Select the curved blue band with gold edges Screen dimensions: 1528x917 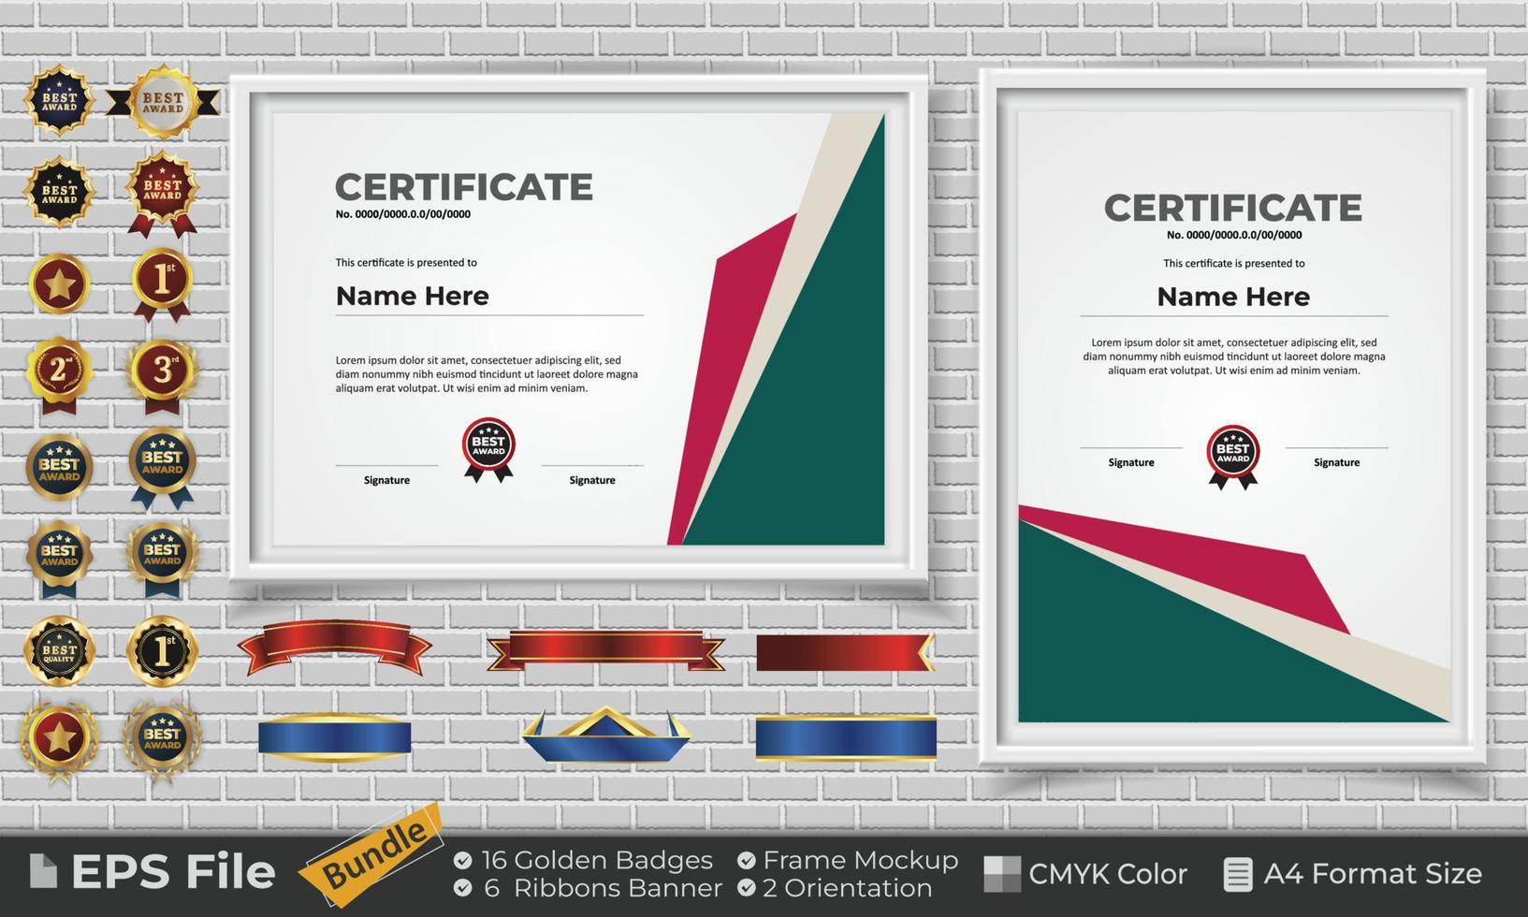tap(335, 737)
